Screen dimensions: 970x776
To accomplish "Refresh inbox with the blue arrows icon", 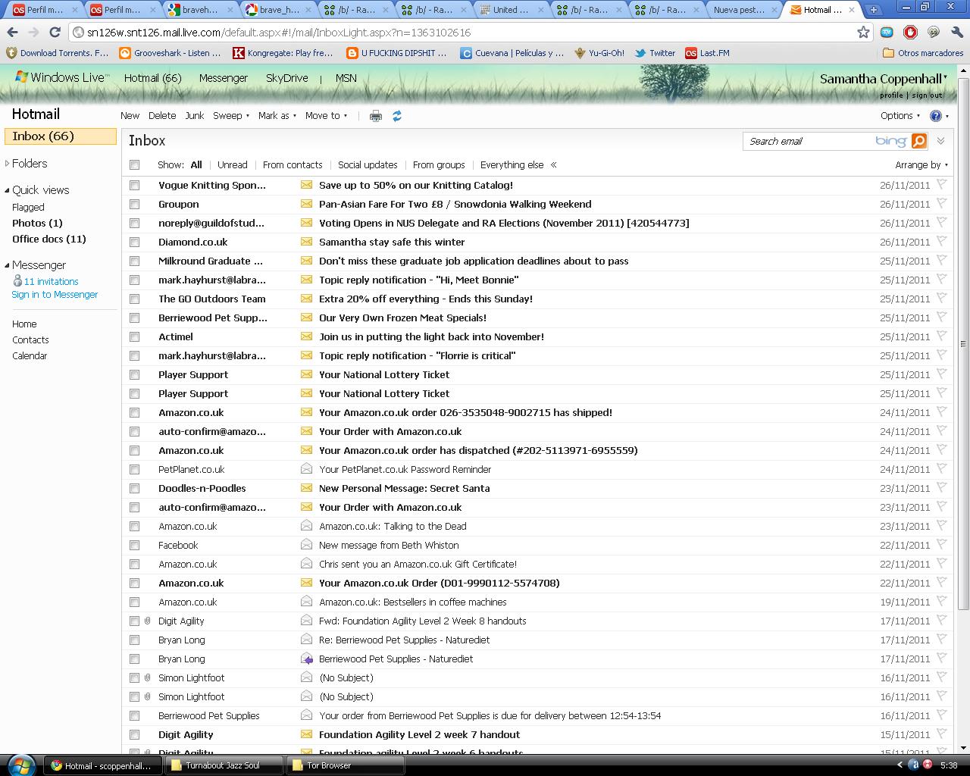I will (396, 116).
